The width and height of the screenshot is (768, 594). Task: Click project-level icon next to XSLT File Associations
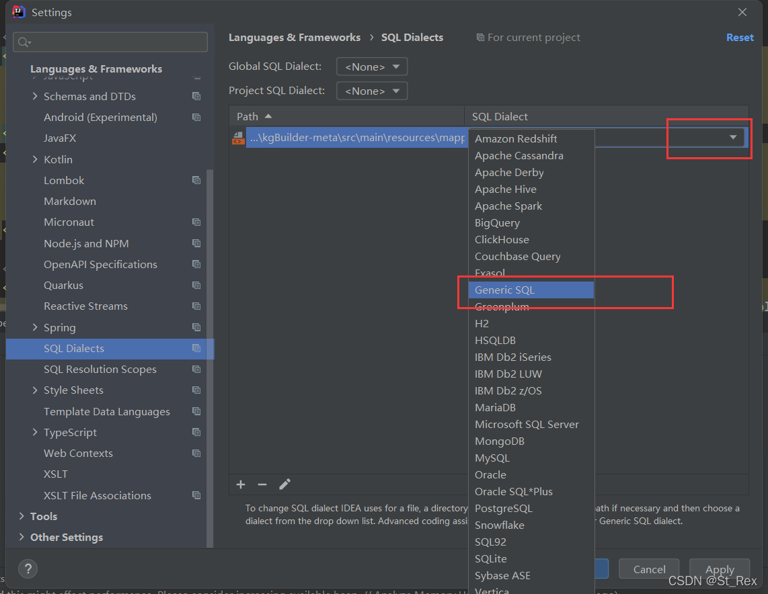click(x=196, y=495)
